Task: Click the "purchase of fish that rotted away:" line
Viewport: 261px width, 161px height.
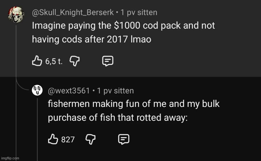Action: click(117, 118)
